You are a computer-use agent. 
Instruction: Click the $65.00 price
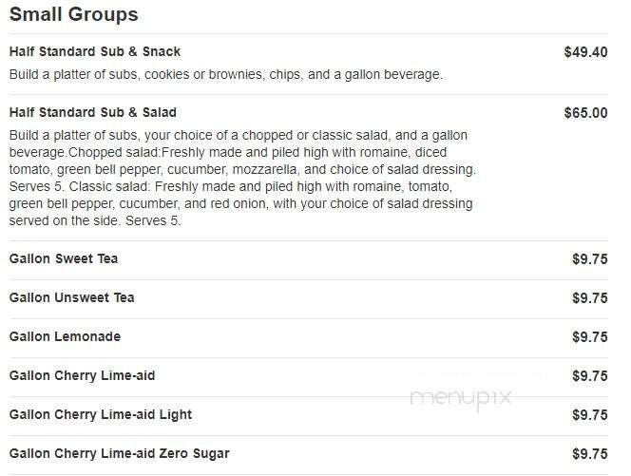point(585,113)
